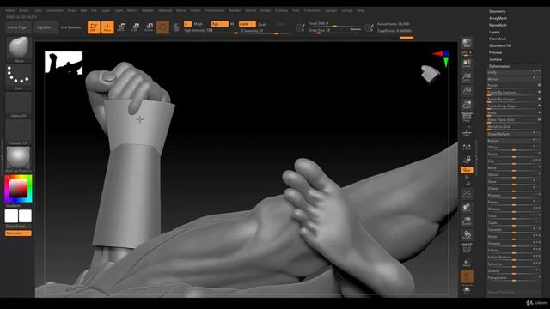This screenshot has width=550, height=309.
Task: Expand the Geometry HD subpalette
Action: [500, 45]
